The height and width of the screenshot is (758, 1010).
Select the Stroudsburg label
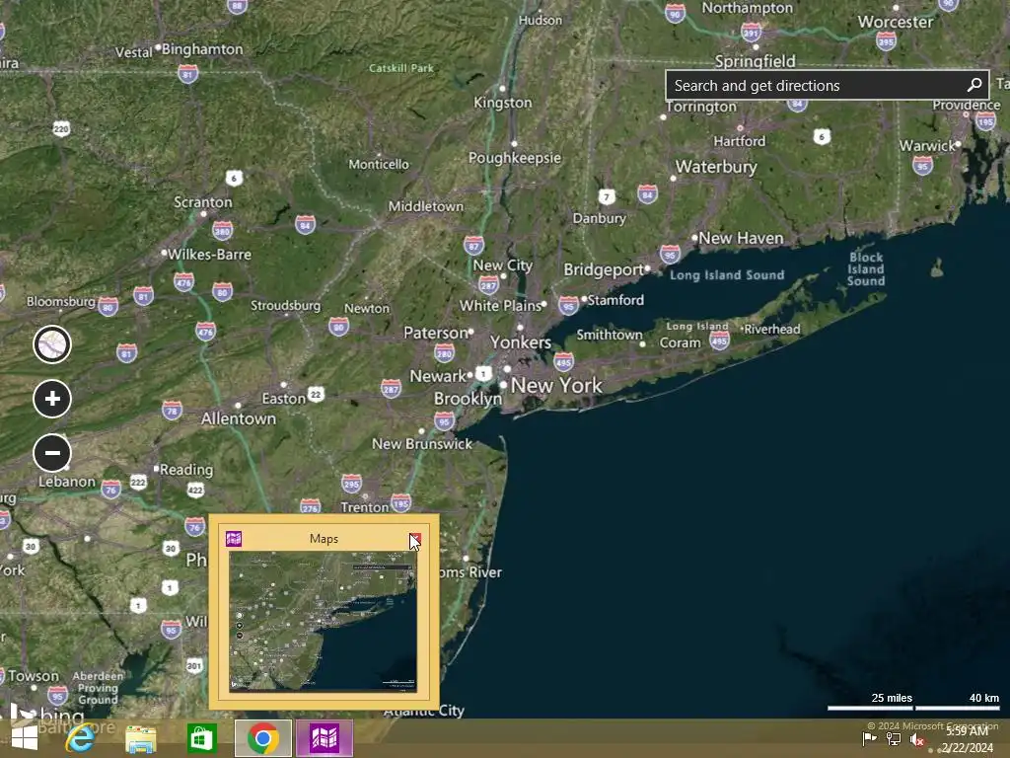(x=285, y=306)
